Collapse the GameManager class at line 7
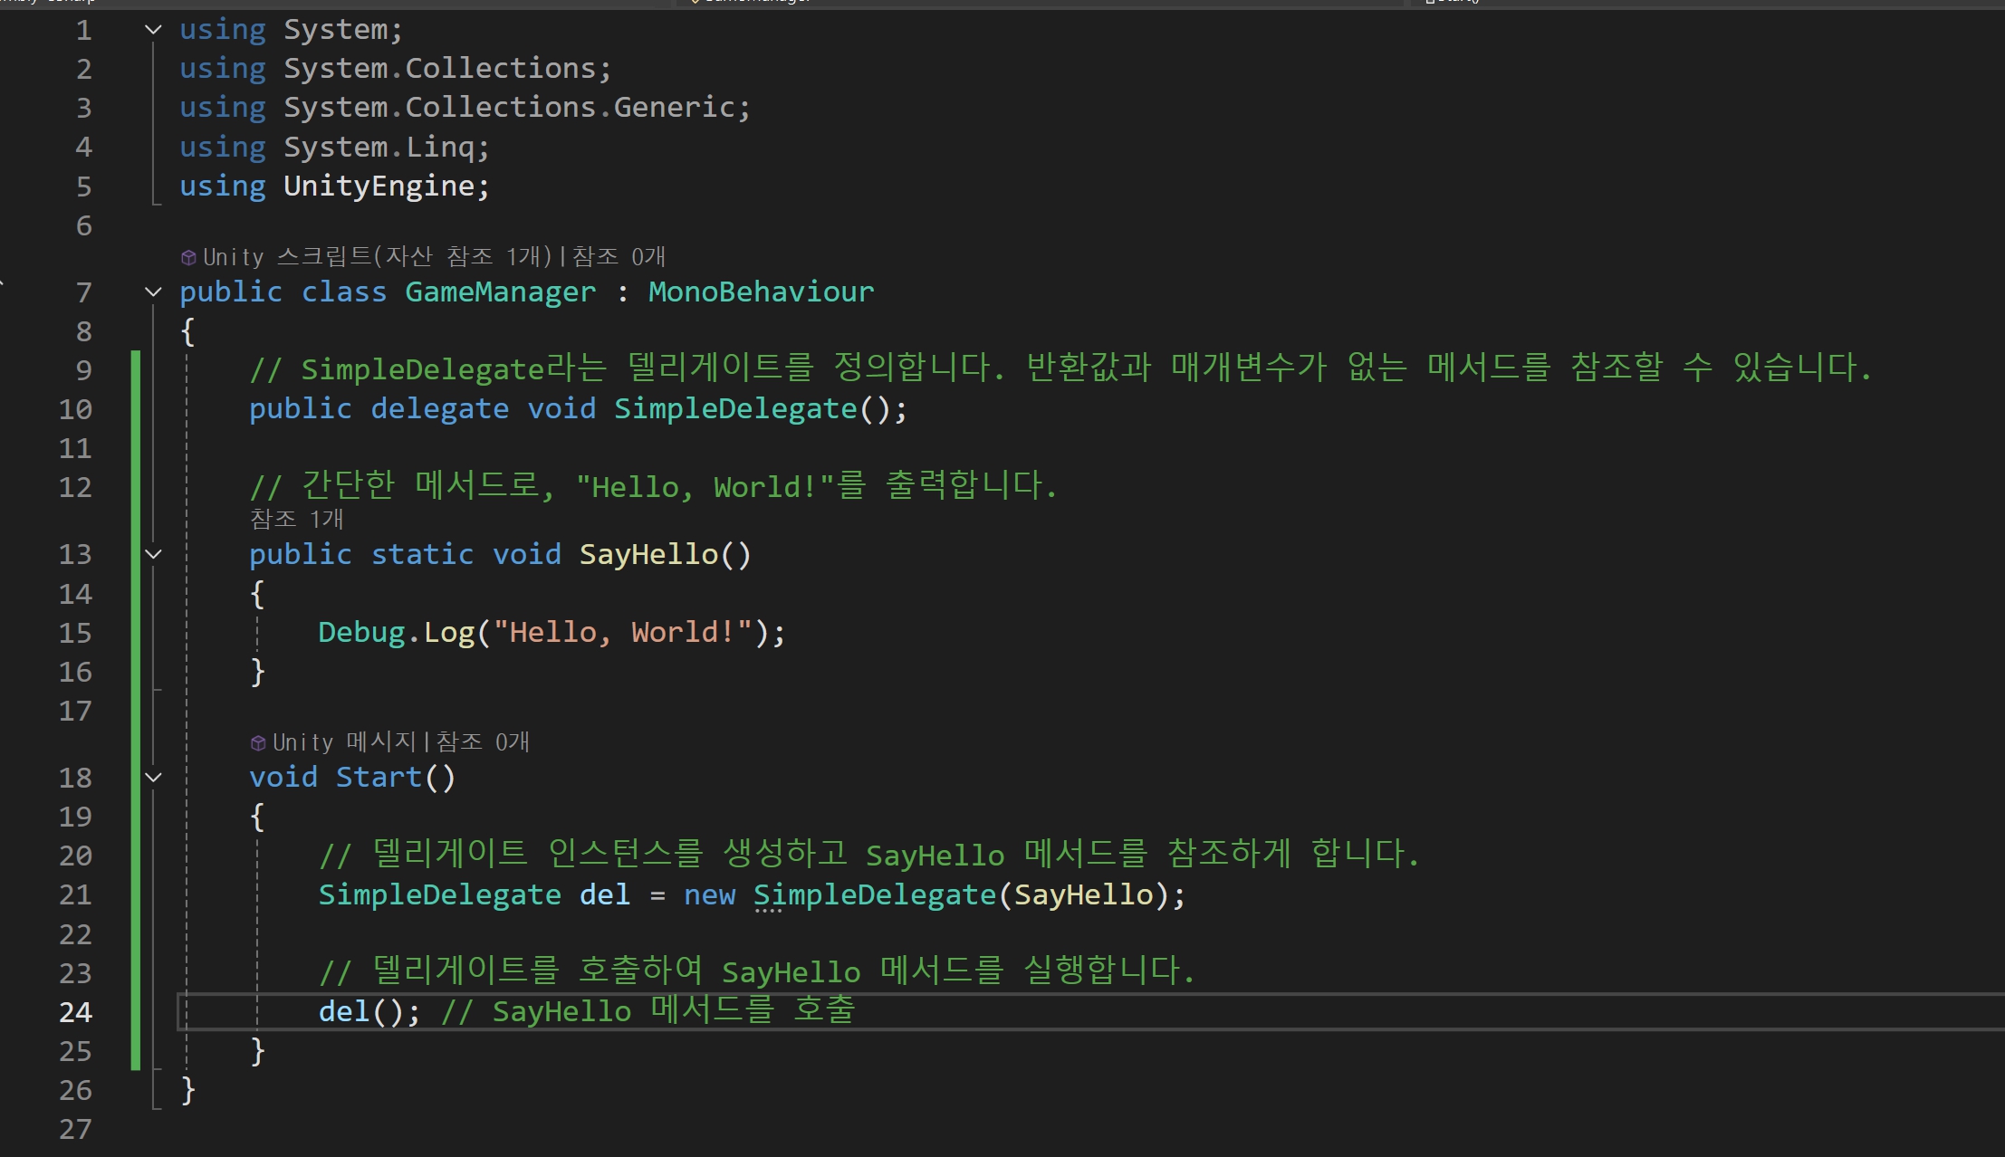 [153, 292]
